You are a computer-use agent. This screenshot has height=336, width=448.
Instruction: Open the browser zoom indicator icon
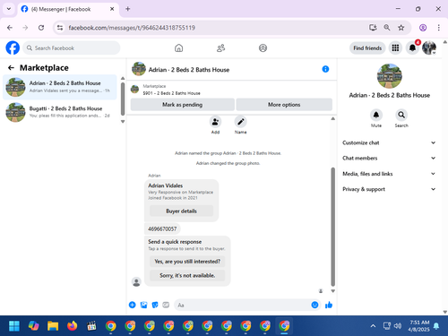tap(387, 28)
